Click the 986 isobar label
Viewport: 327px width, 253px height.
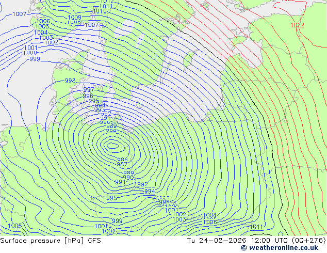122,160
